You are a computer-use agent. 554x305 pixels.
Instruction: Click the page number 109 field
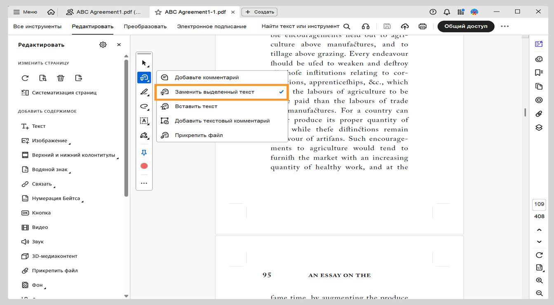coord(539,204)
